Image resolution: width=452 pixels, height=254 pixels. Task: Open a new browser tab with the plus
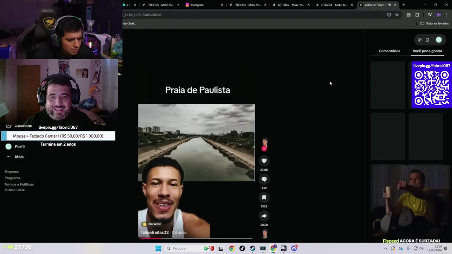click(x=404, y=5)
